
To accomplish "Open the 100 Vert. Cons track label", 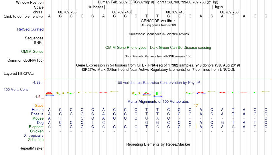I will (16, 89).
